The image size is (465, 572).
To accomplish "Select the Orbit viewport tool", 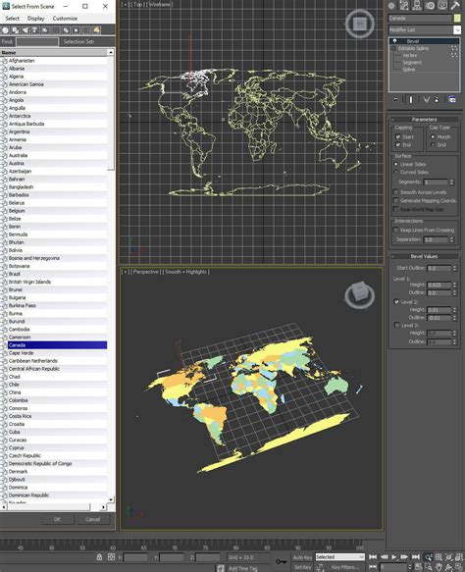I will [449, 567].
